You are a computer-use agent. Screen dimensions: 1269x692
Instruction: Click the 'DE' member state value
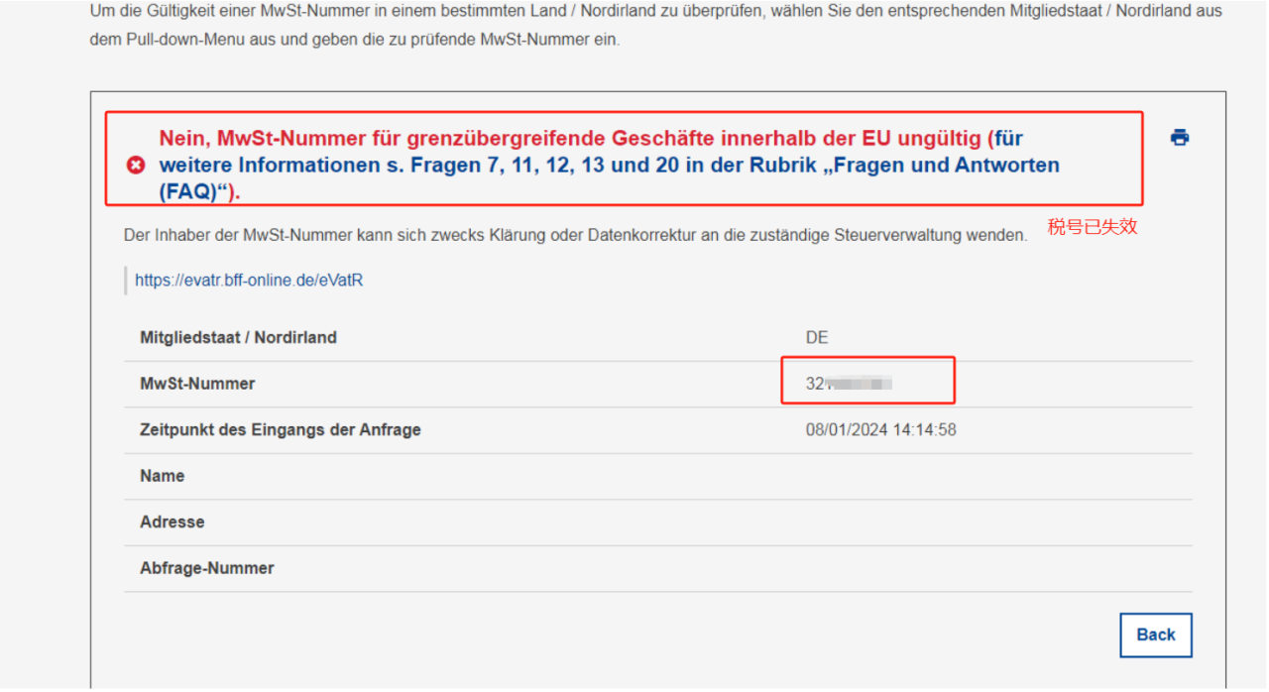[x=817, y=337]
